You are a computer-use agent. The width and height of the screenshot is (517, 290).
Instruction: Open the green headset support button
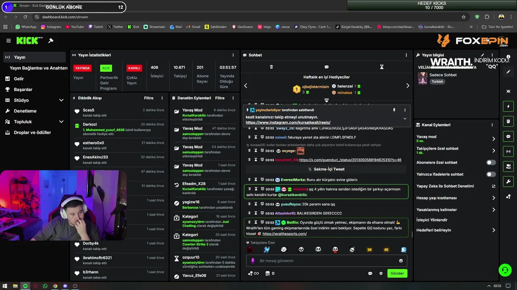pos(505,270)
